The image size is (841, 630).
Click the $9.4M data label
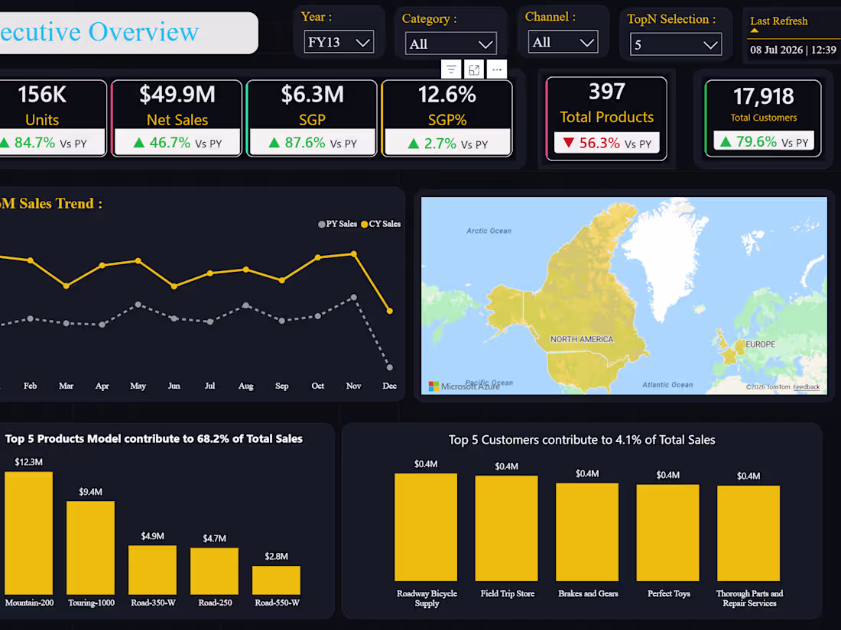coord(91,492)
